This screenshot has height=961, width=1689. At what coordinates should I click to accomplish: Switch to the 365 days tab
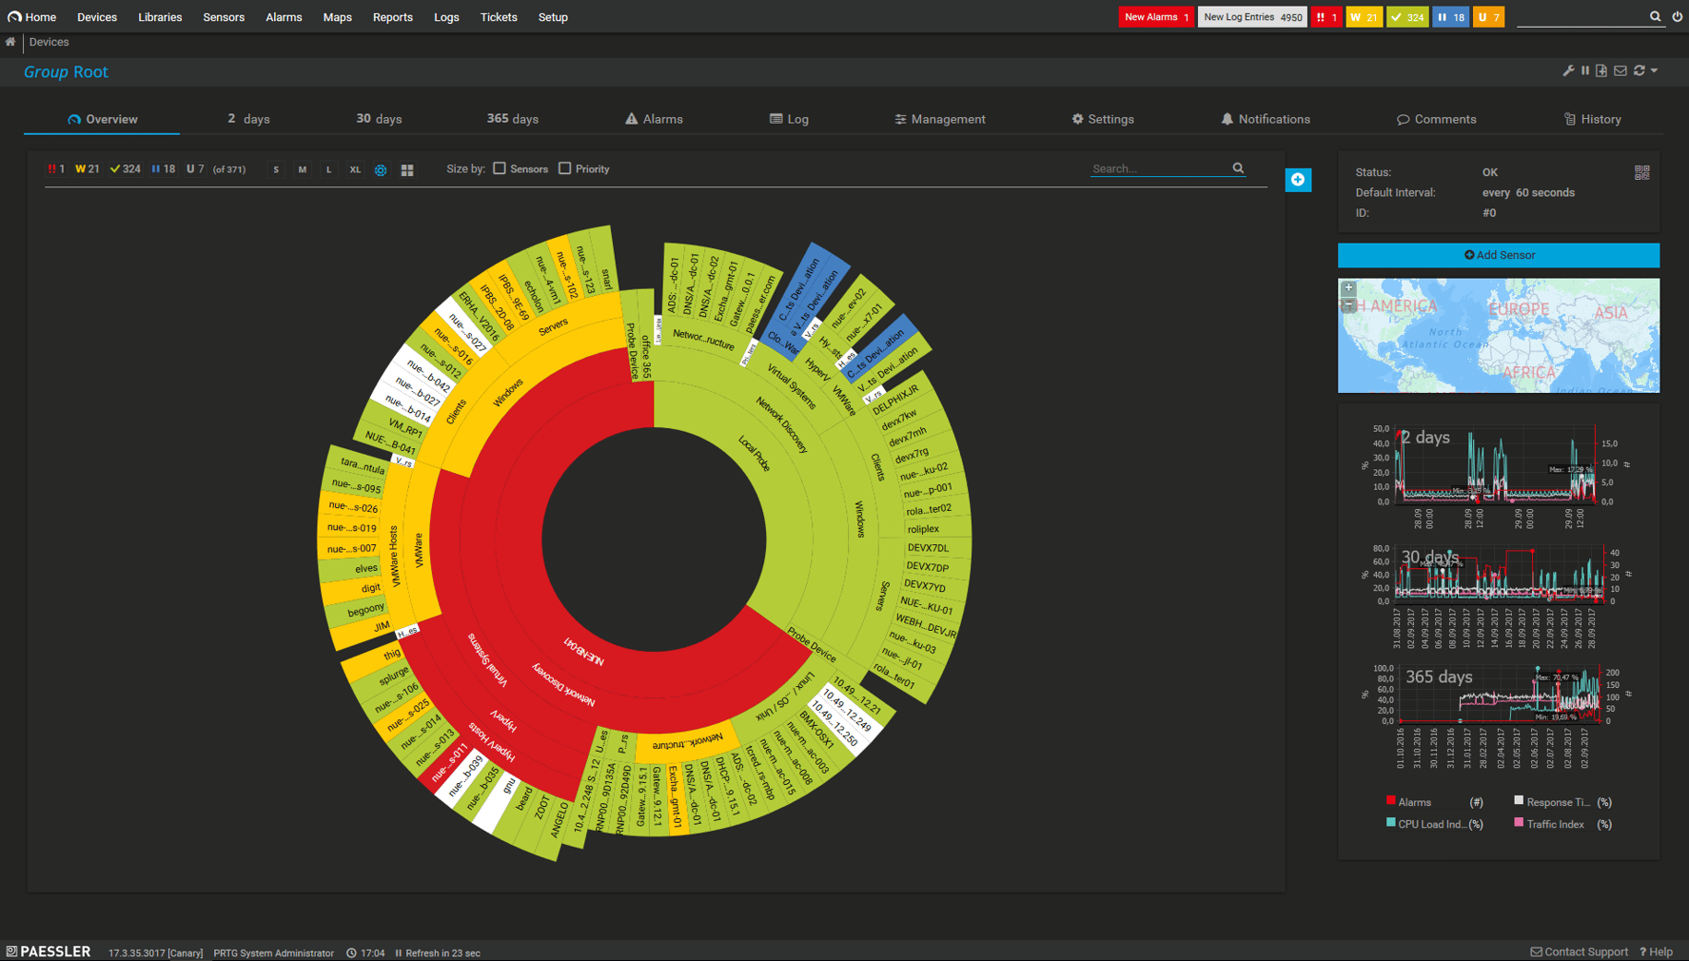[512, 118]
